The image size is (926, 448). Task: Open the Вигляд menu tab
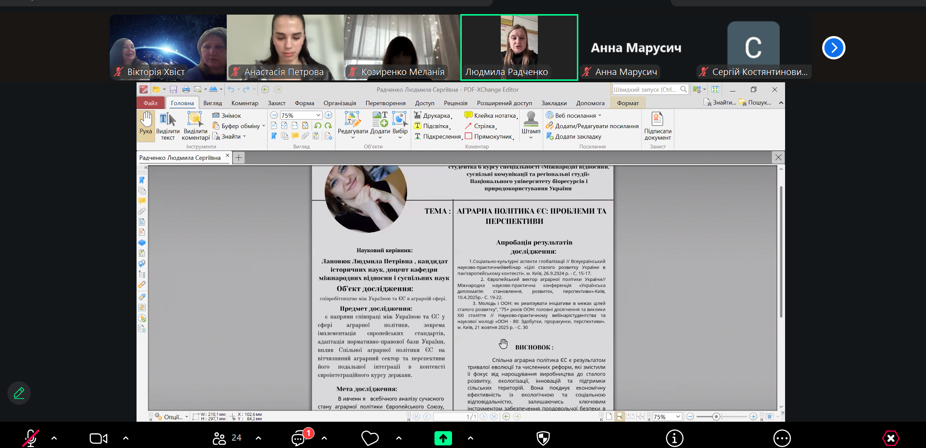[x=213, y=103]
